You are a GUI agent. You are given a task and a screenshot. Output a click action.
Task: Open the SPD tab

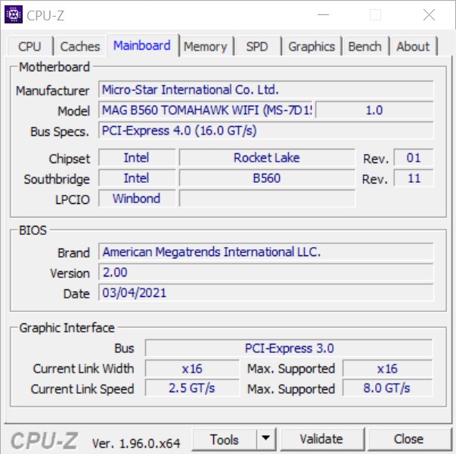click(257, 47)
